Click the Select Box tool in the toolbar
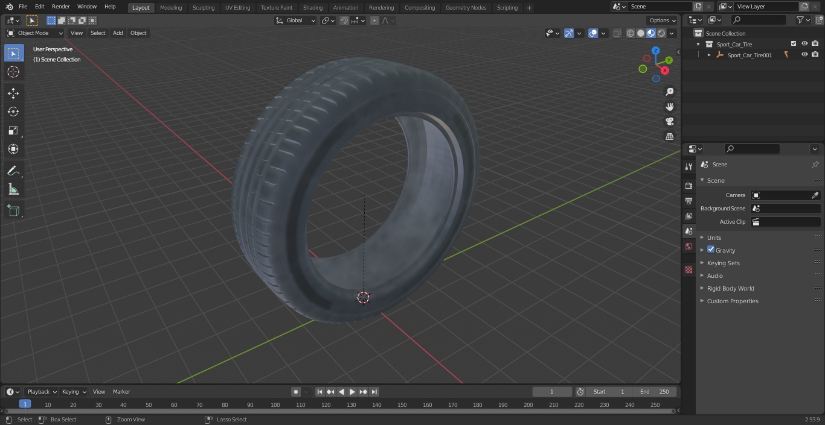825x425 pixels. [13, 53]
